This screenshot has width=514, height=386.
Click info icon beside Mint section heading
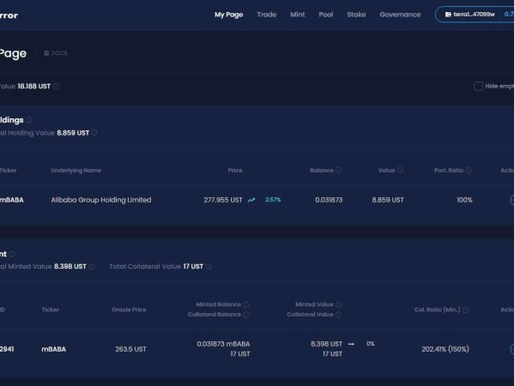pos(12,254)
